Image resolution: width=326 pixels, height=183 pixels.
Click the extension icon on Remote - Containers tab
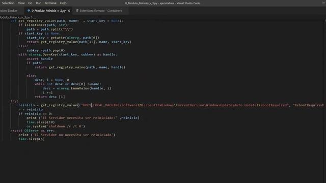point(77,11)
